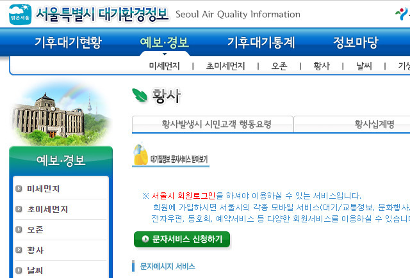Select 초미세먼지 in the top submenu
Screen dimensions: 410x278
click(225, 66)
